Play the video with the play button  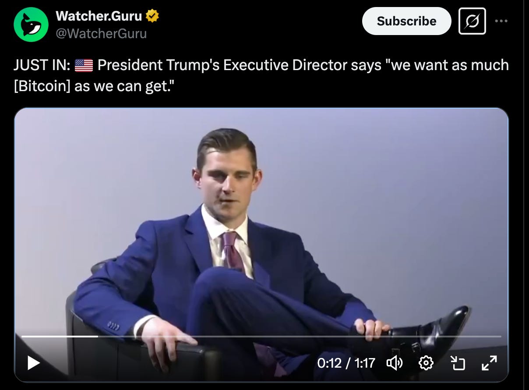pyautogui.click(x=33, y=363)
